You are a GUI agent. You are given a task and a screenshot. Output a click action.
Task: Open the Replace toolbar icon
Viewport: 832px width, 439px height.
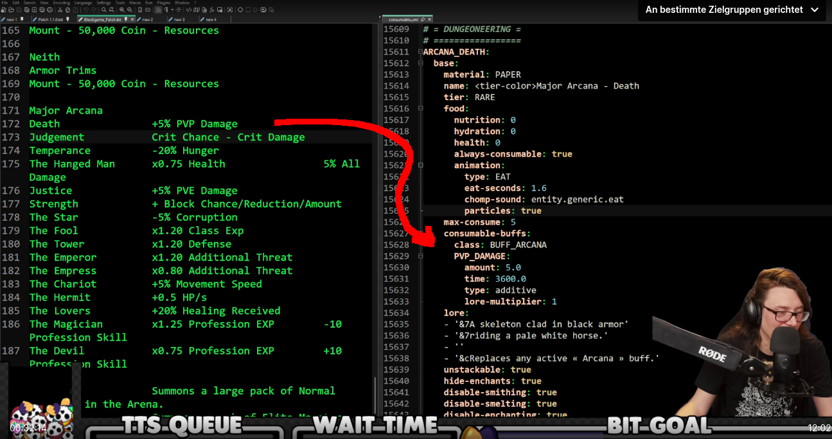click(x=111, y=10)
